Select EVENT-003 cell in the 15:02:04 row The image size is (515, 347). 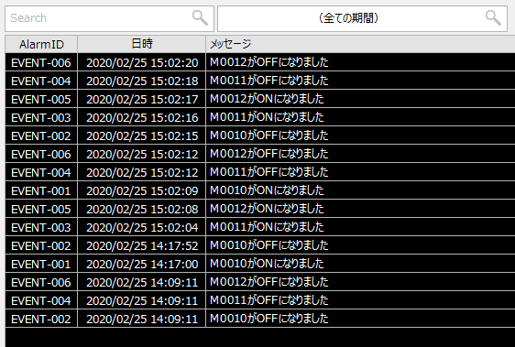tap(41, 227)
